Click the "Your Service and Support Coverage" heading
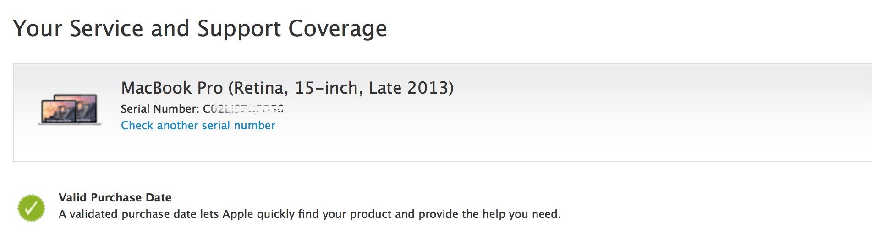 click(200, 28)
